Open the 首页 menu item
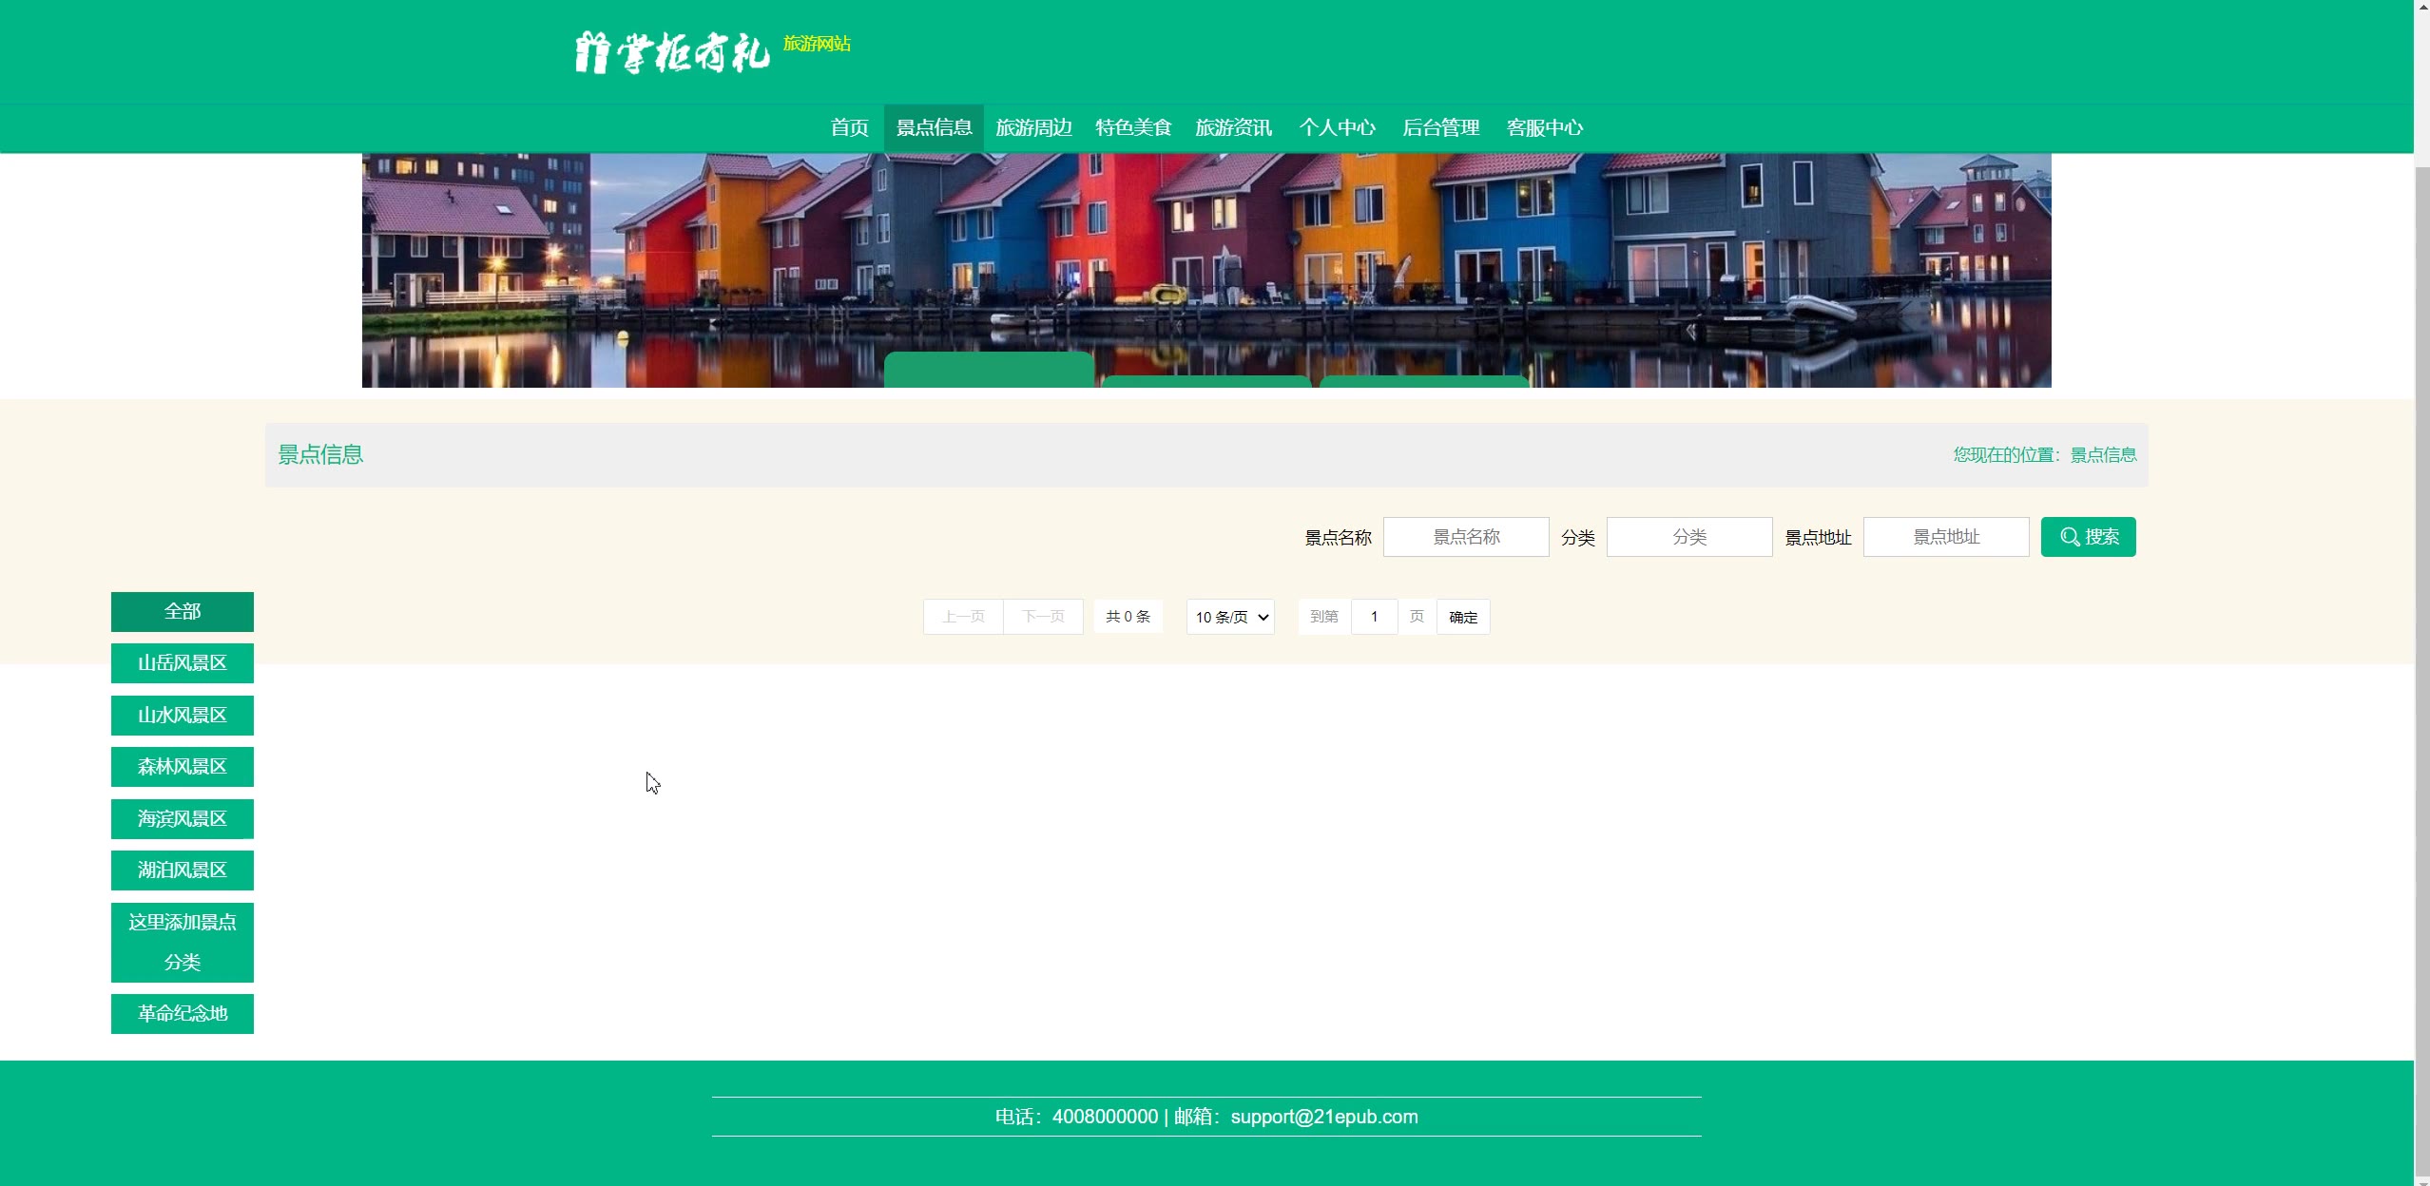This screenshot has width=2430, height=1186. click(x=849, y=127)
